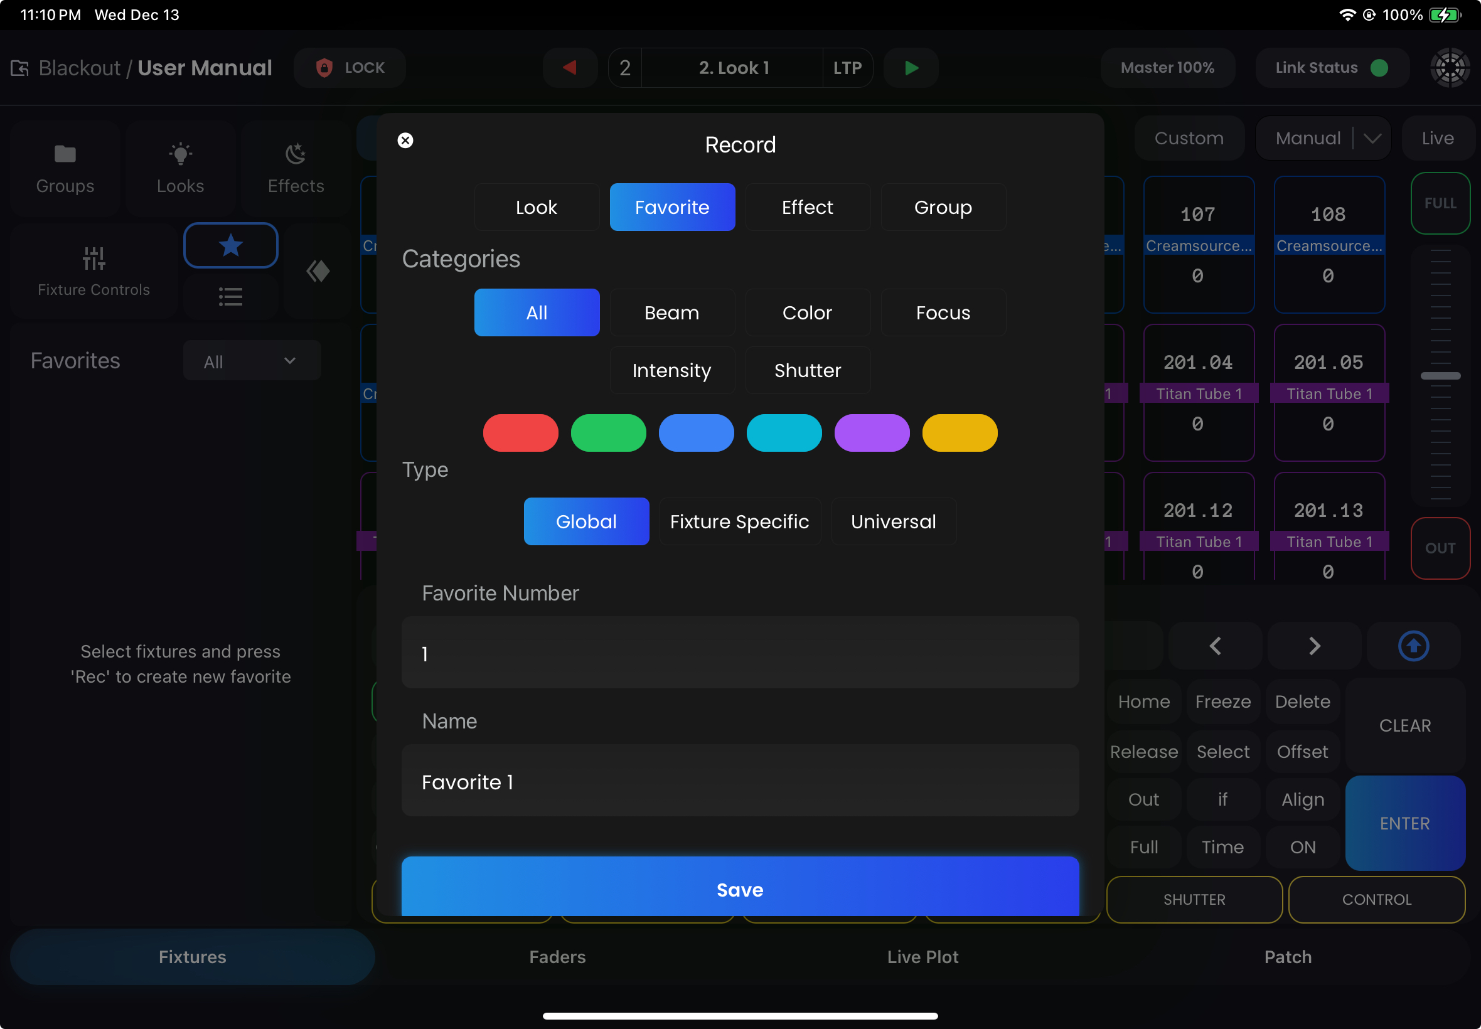Open the LTP cue mode selector

click(x=847, y=68)
